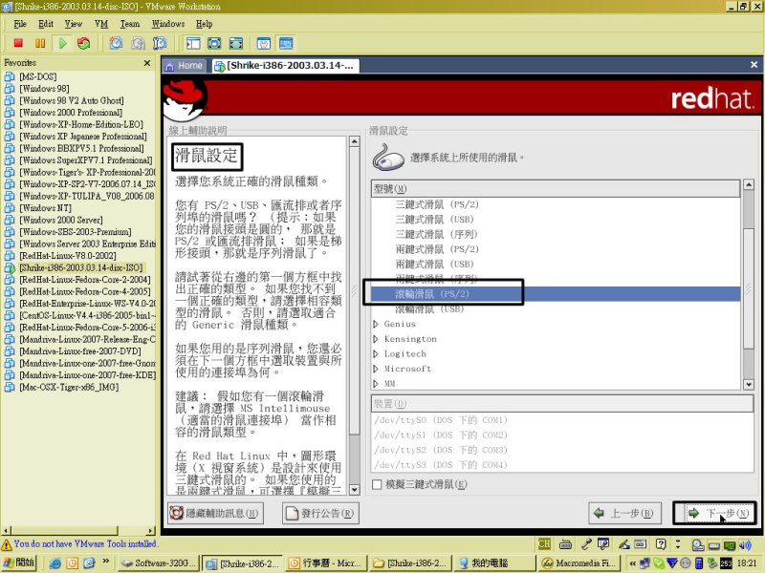This screenshot has height=573, width=765.
Task: Select [Windows 2000 Professional] in Favorites
Action: [x=71, y=113]
